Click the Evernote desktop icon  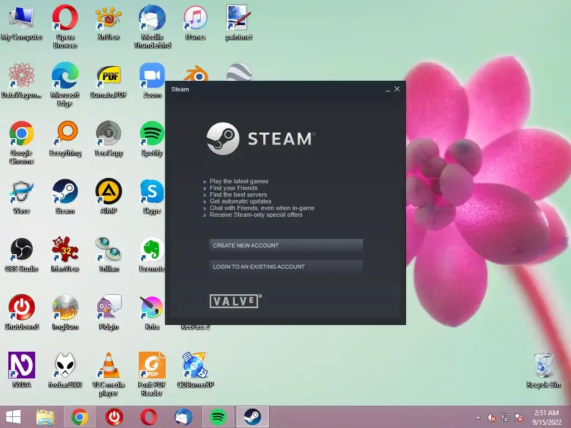coord(152,254)
